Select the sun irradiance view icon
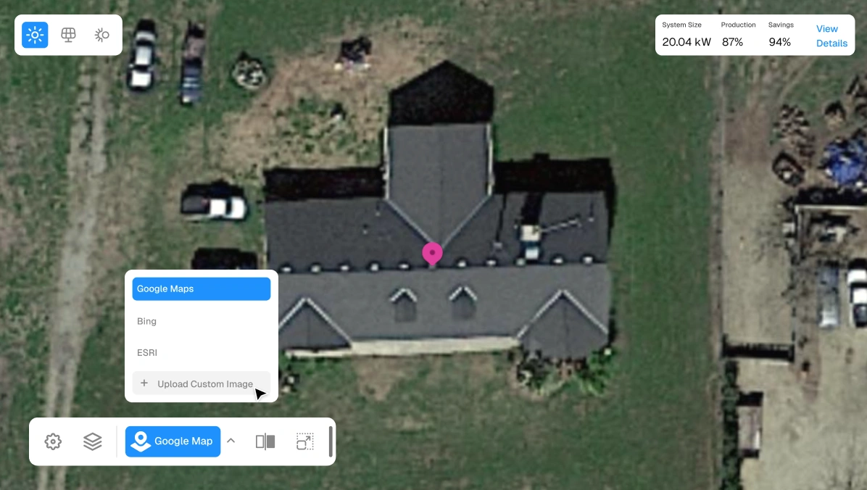 pos(35,35)
